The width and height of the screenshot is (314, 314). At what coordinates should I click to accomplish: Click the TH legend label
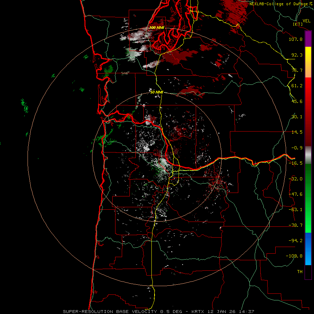[300, 272]
